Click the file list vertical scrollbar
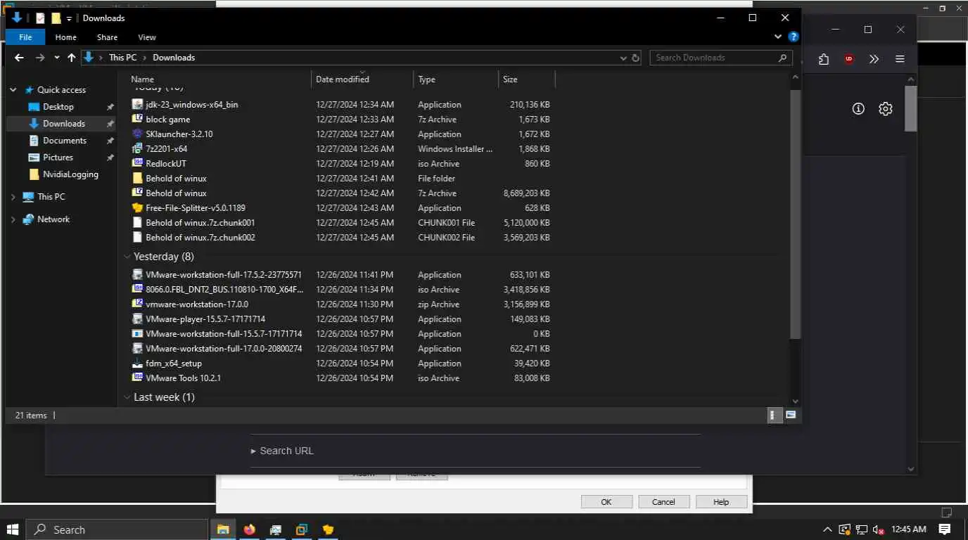 pyautogui.click(x=796, y=214)
